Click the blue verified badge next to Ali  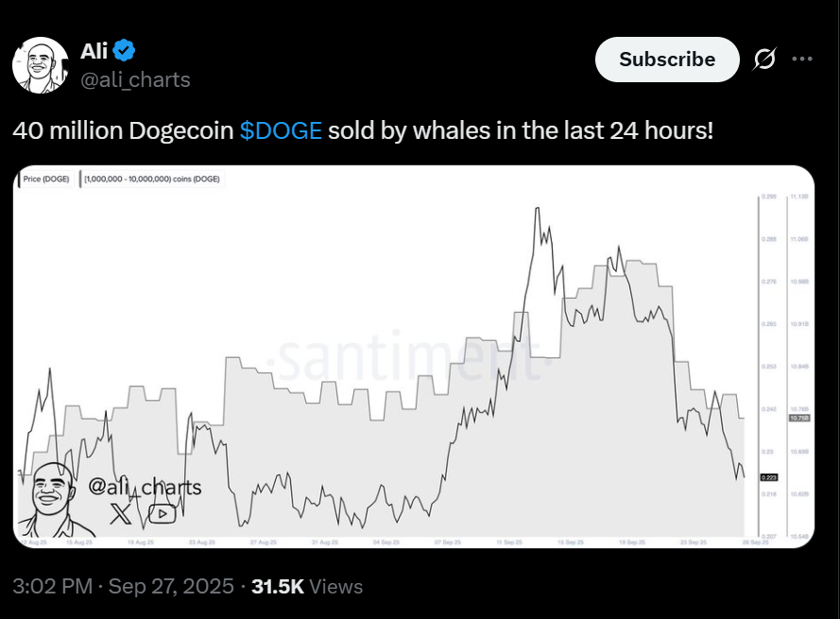click(x=125, y=51)
